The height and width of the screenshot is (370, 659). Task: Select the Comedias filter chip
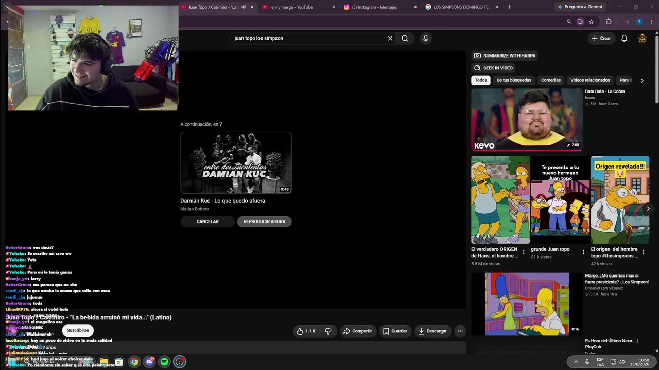pyautogui.click(x=551, y=80)
